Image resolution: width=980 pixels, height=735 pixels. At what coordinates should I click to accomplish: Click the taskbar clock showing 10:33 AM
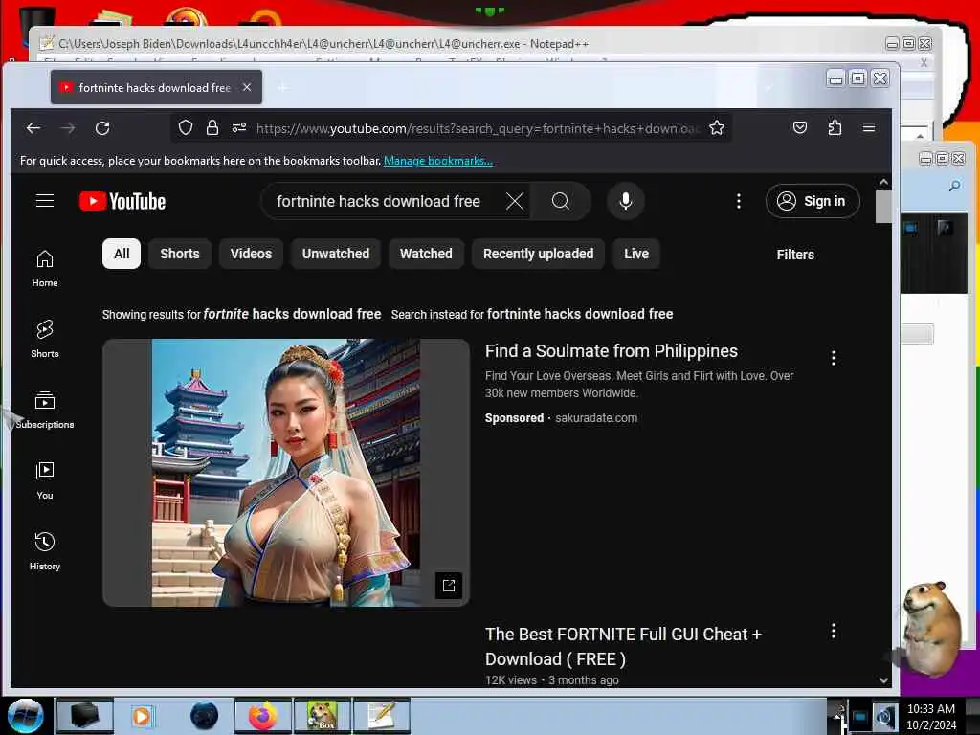[930, 716]
